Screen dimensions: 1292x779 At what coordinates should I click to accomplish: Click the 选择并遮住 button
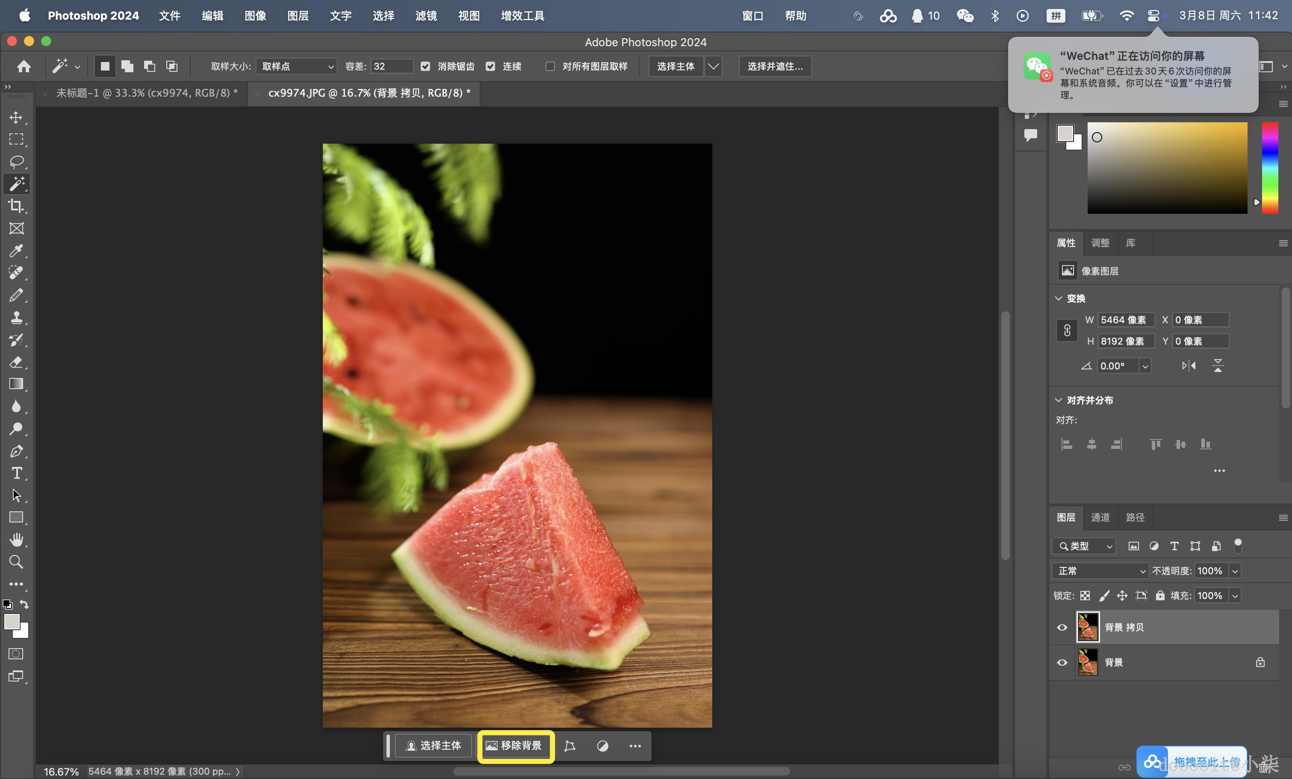[775, 66]
